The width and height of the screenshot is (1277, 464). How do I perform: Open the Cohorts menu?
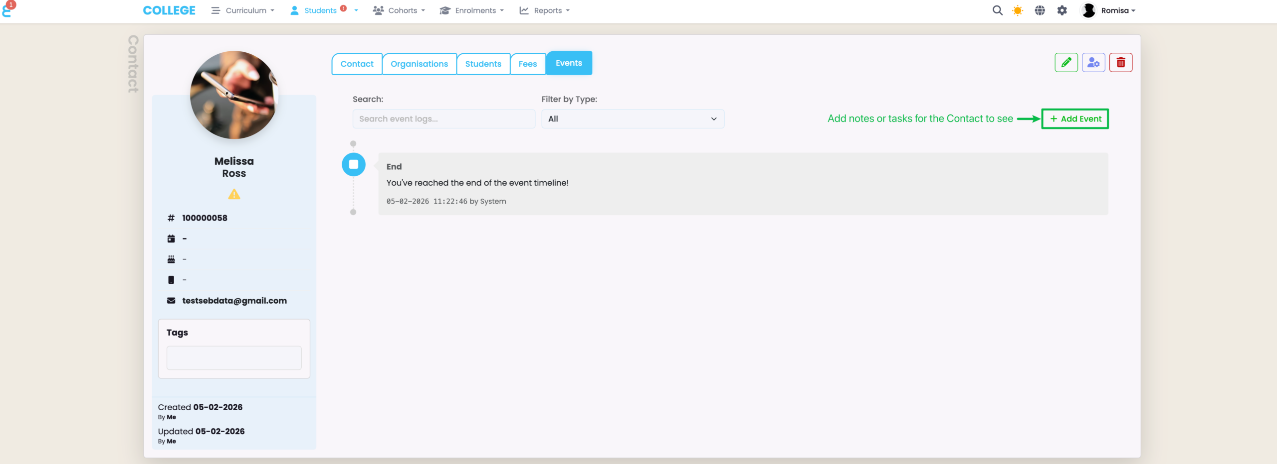click(399, 10)
